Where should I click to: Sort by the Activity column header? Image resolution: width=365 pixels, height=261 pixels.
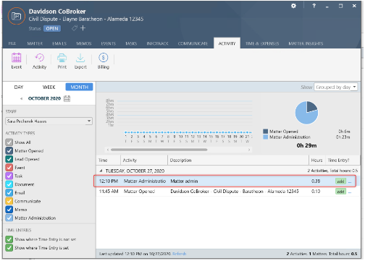(x=144, y=161)
